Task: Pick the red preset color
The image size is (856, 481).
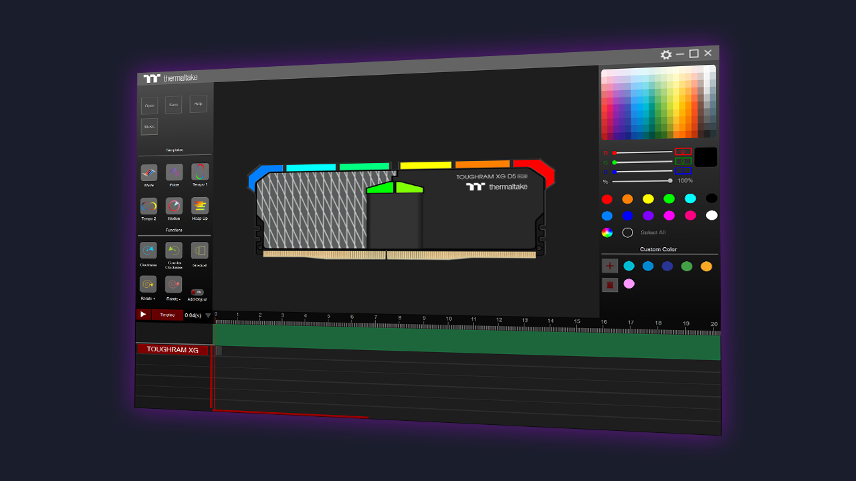Action: [607, 199]
